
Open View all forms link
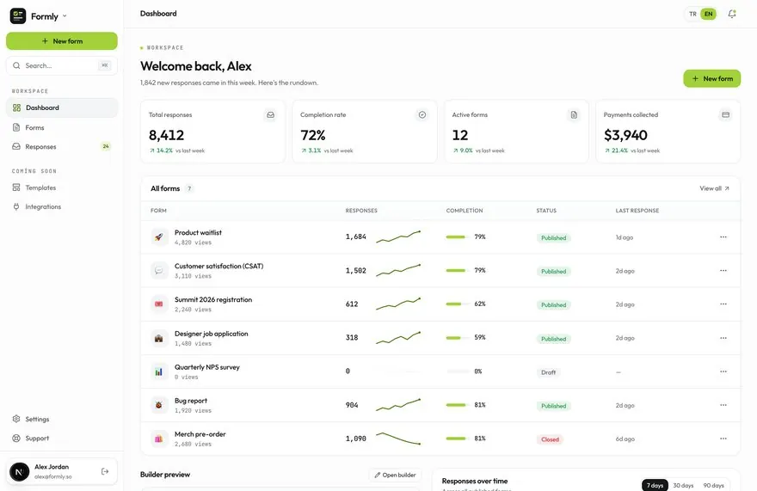coord(714,188)
